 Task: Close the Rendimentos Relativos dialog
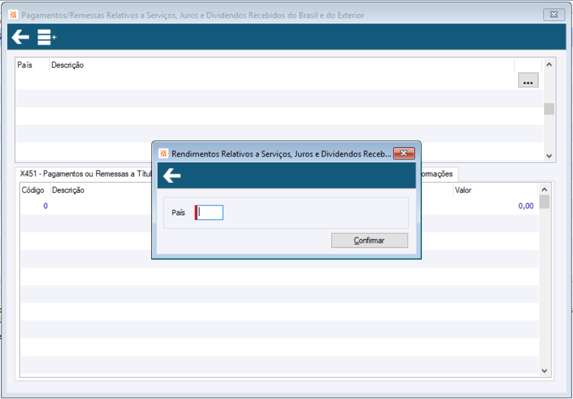[404, 153]
